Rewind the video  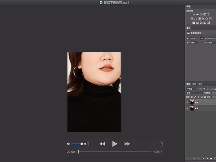pos(102,144)
